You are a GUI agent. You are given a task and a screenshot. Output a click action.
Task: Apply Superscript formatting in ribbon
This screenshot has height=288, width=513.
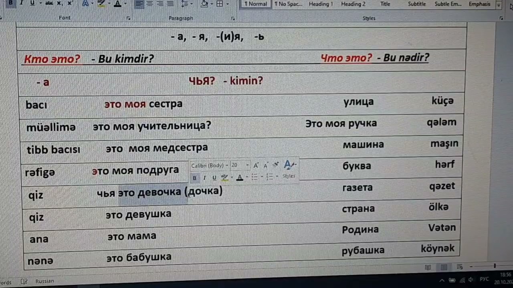(x=70, y=3)
